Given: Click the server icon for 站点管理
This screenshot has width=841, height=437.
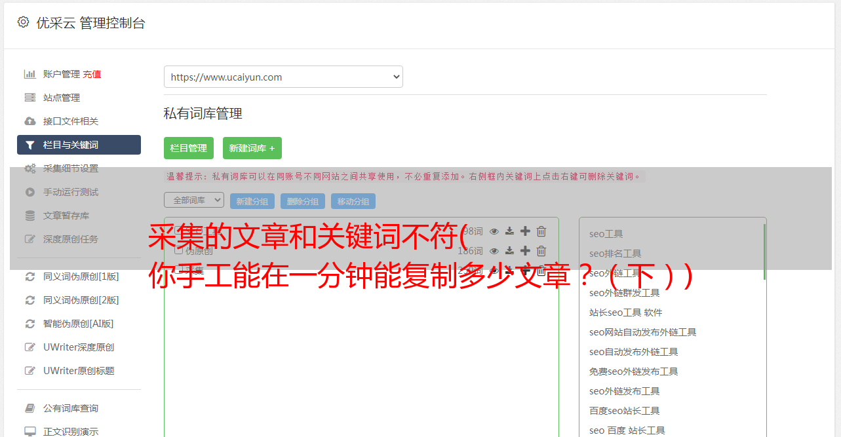Looking at the screenshot, I should pyautogui.click(x=30, y=98).
